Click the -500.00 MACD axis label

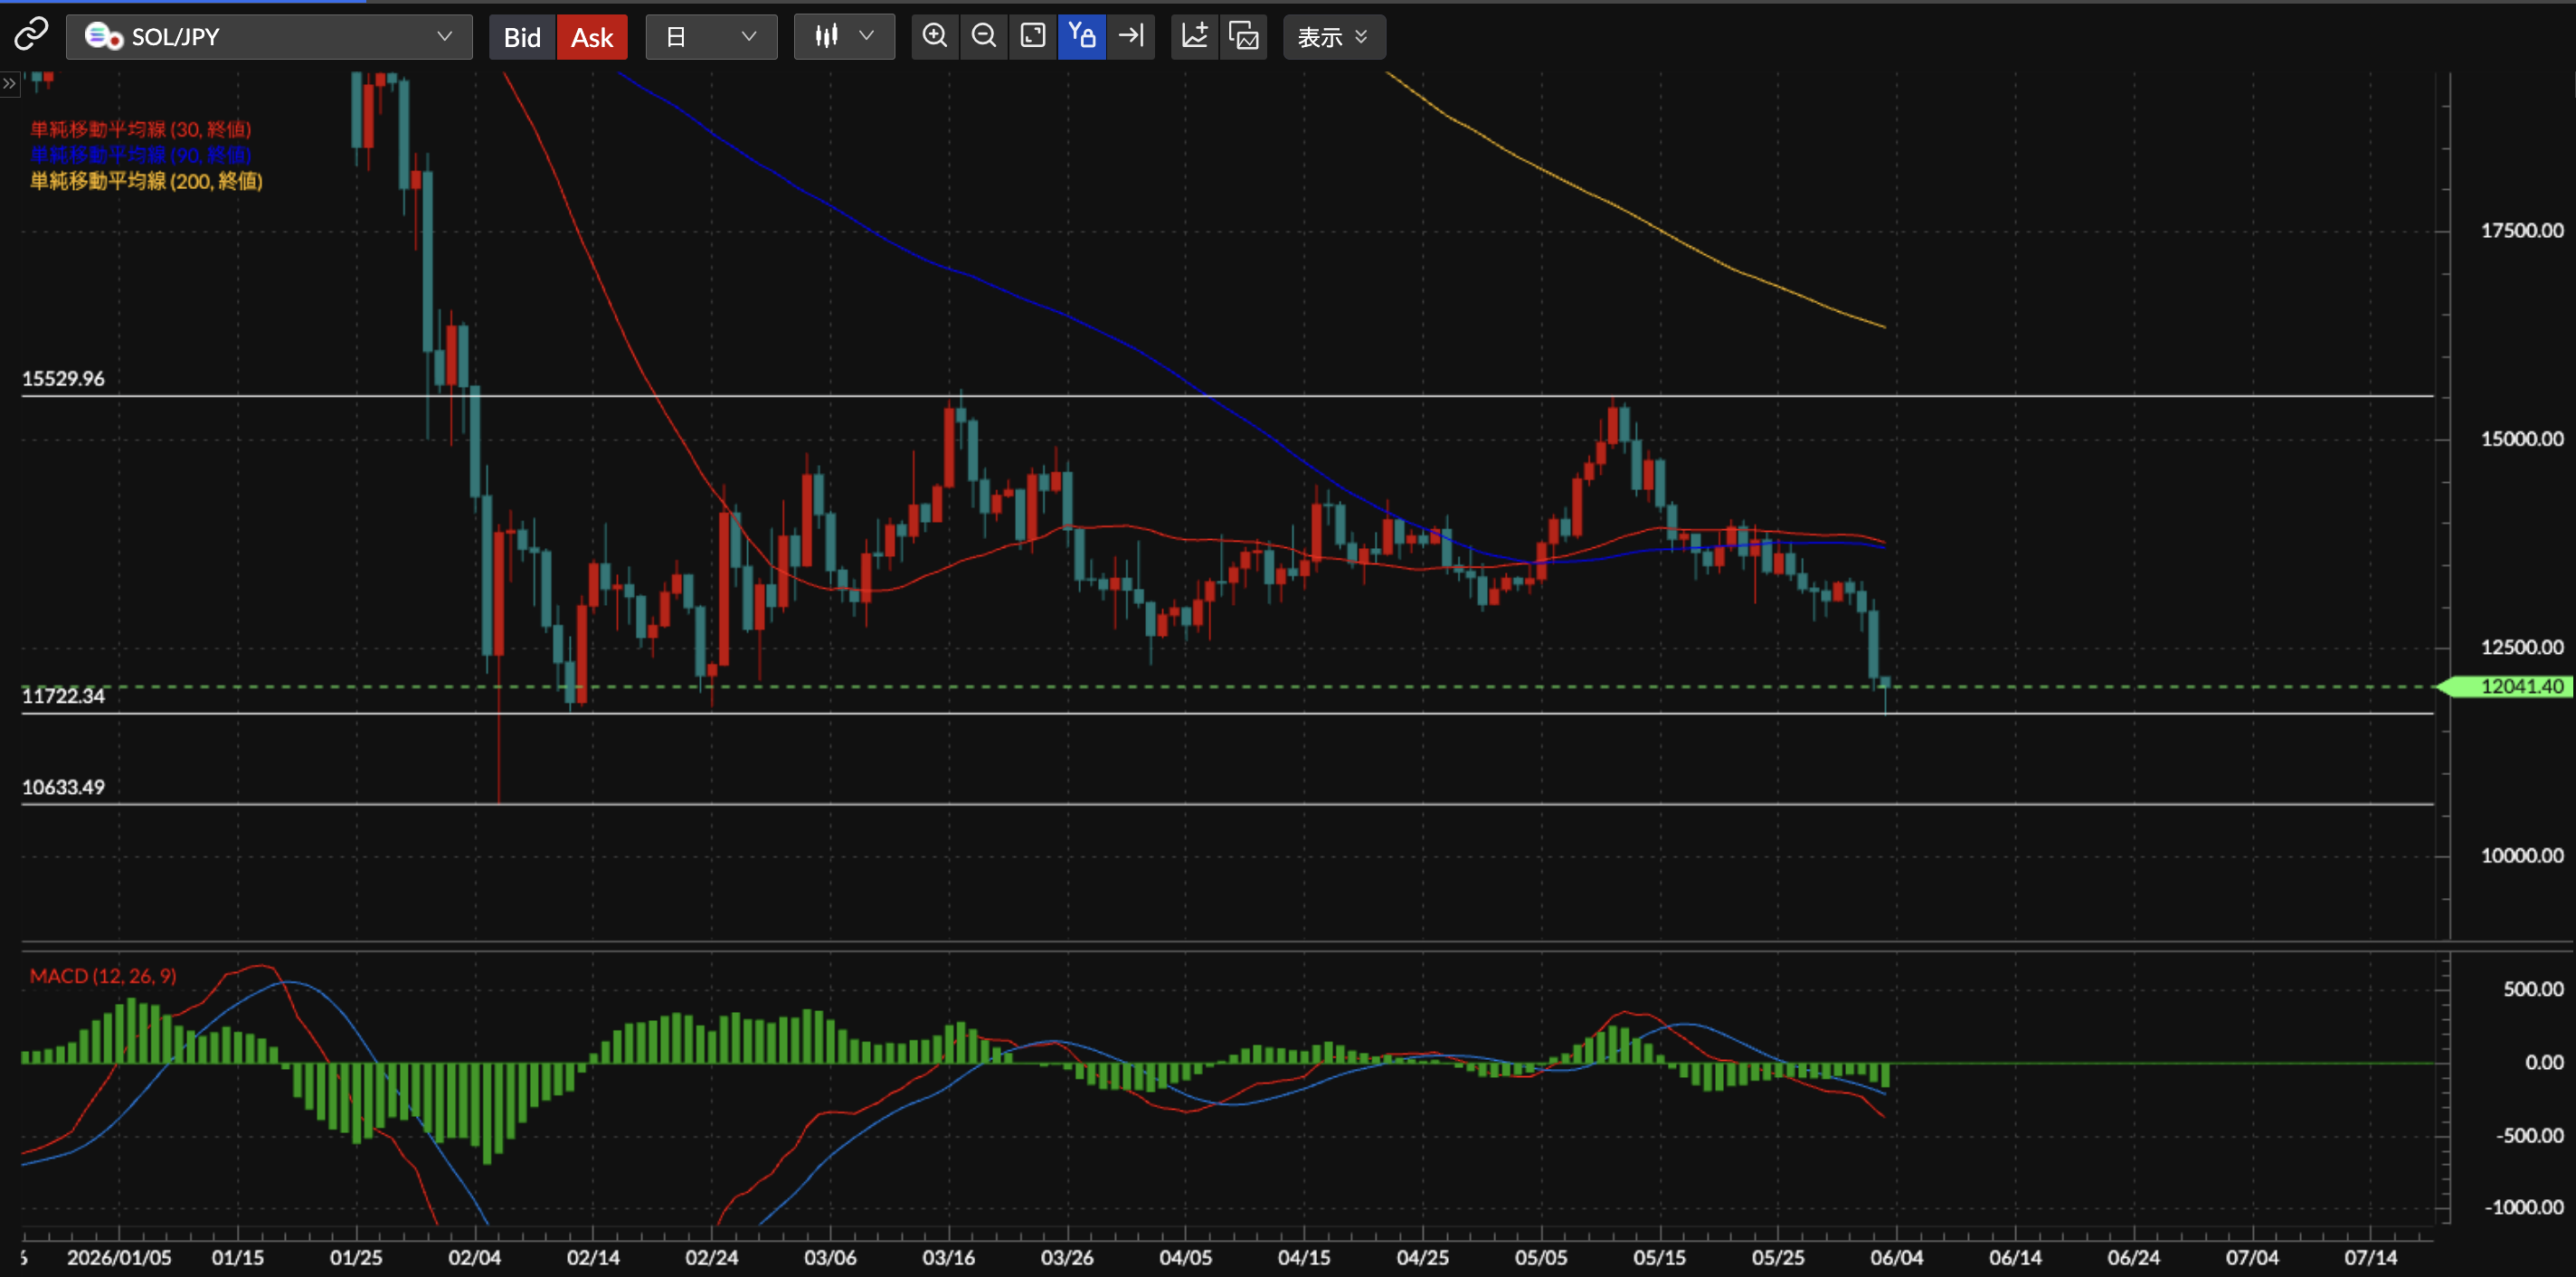point(2529,1136)
